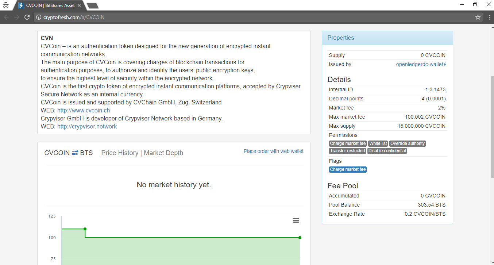The width and height of the screenshot is (494, 265).
Task: Click chart data point at 110
Action: 85,229
